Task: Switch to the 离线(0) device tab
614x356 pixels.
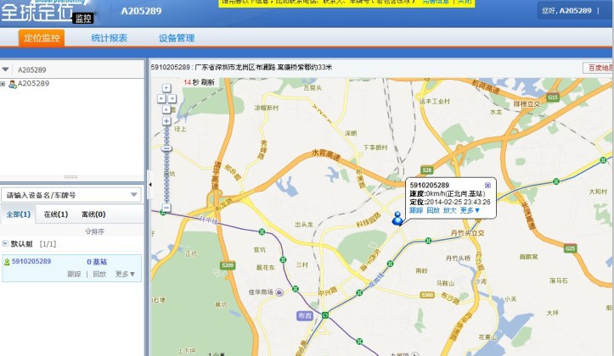Action: pyautogui.click(x=93, y=214)
